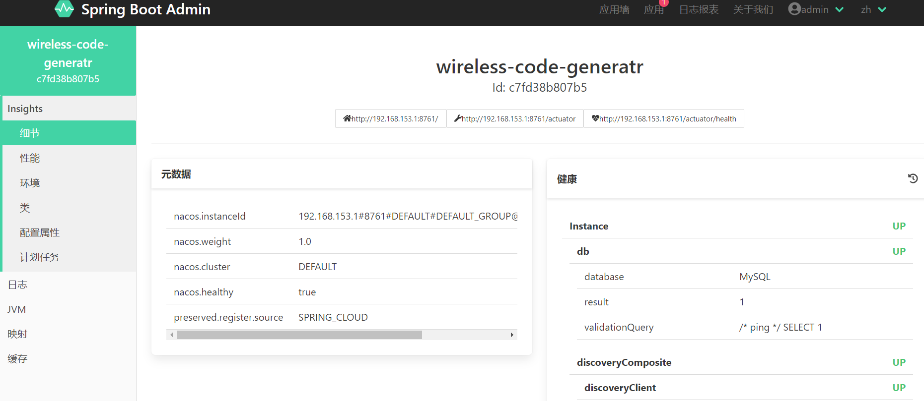The image size is (924, 401).
Task: Click the Instance UP status
Action: (x=899, y=226)
